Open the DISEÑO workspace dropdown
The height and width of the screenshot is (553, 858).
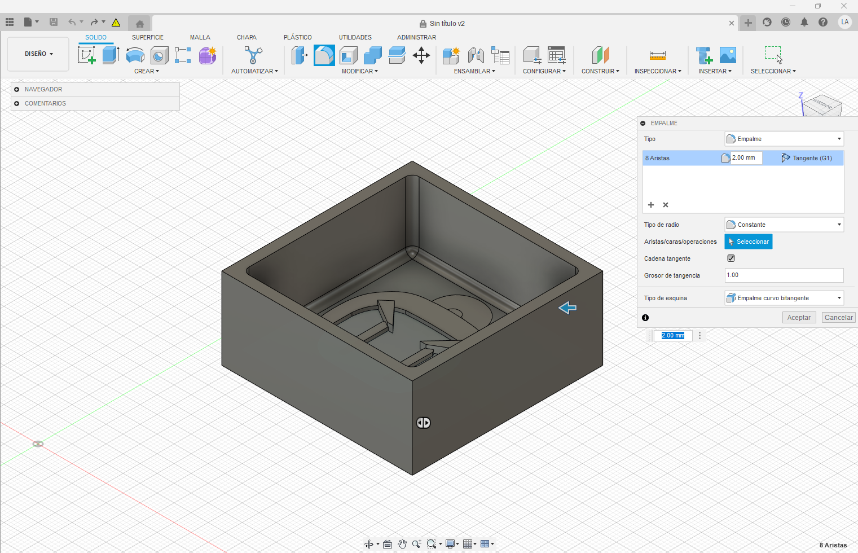click(38, 54)
